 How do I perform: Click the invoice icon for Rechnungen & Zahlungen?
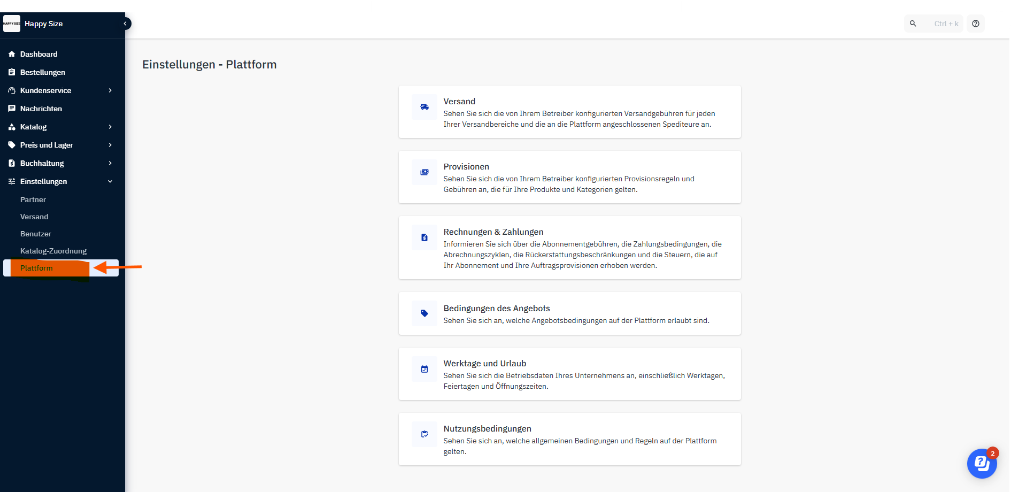(424, 237)
